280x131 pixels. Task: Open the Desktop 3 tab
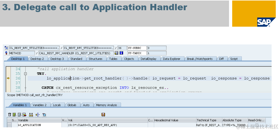pos(57,59)
